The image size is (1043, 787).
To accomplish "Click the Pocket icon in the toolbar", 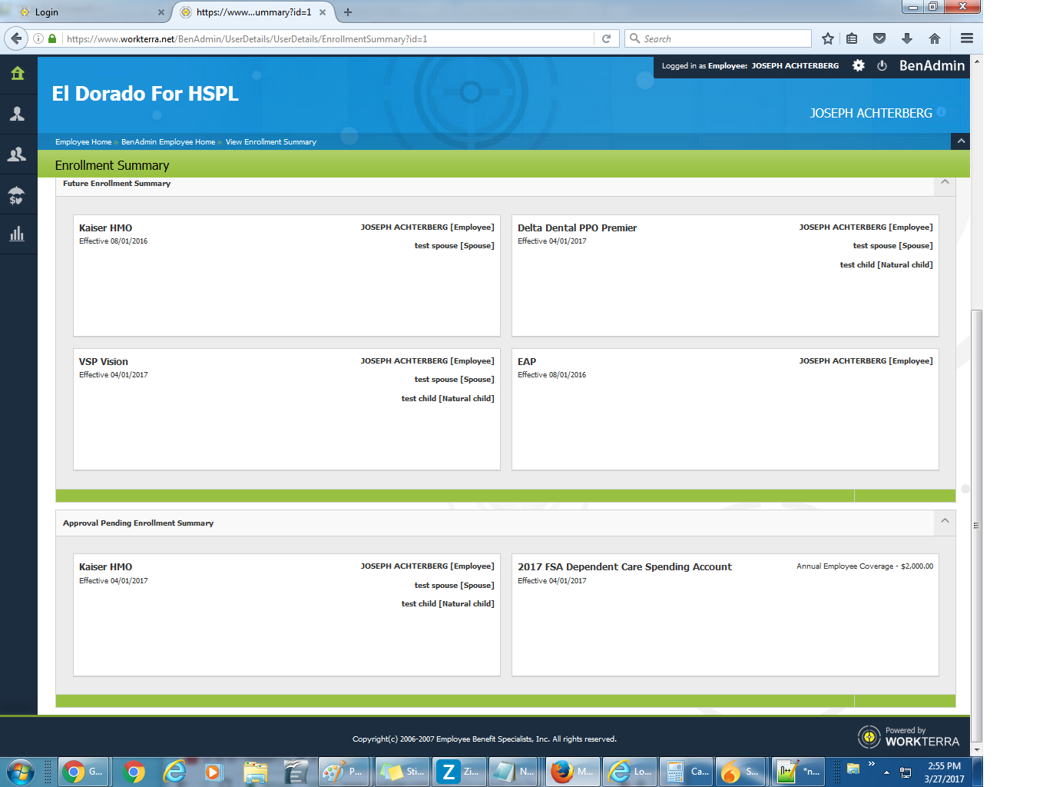I will (879, 38).
